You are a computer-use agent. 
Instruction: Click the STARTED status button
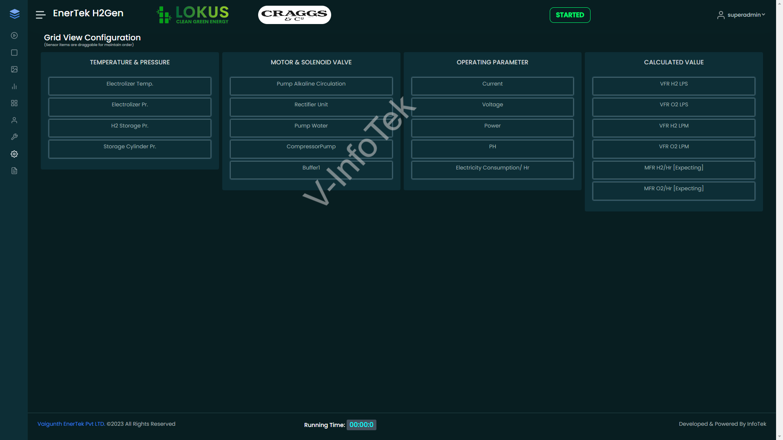coord(570,15)
